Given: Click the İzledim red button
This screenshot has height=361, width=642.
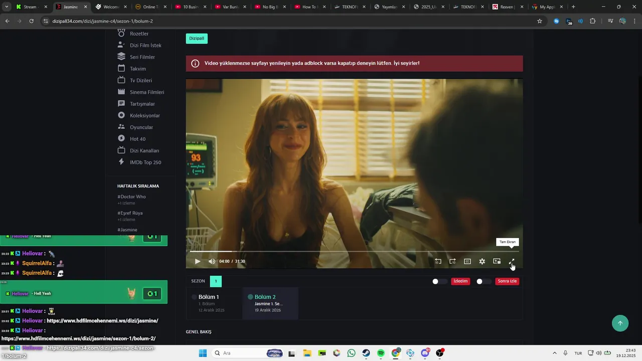Looking at the screenshot, I should [460, 281].
